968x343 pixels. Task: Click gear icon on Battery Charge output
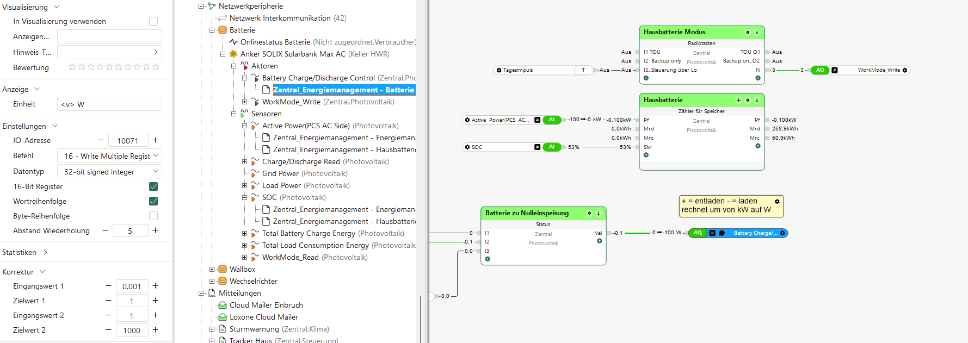coord(782,233)
